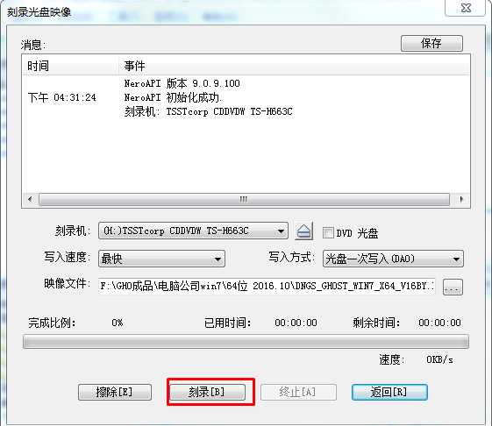
Task: Click the browse image file ellipsis button
Action: (453, 287)
